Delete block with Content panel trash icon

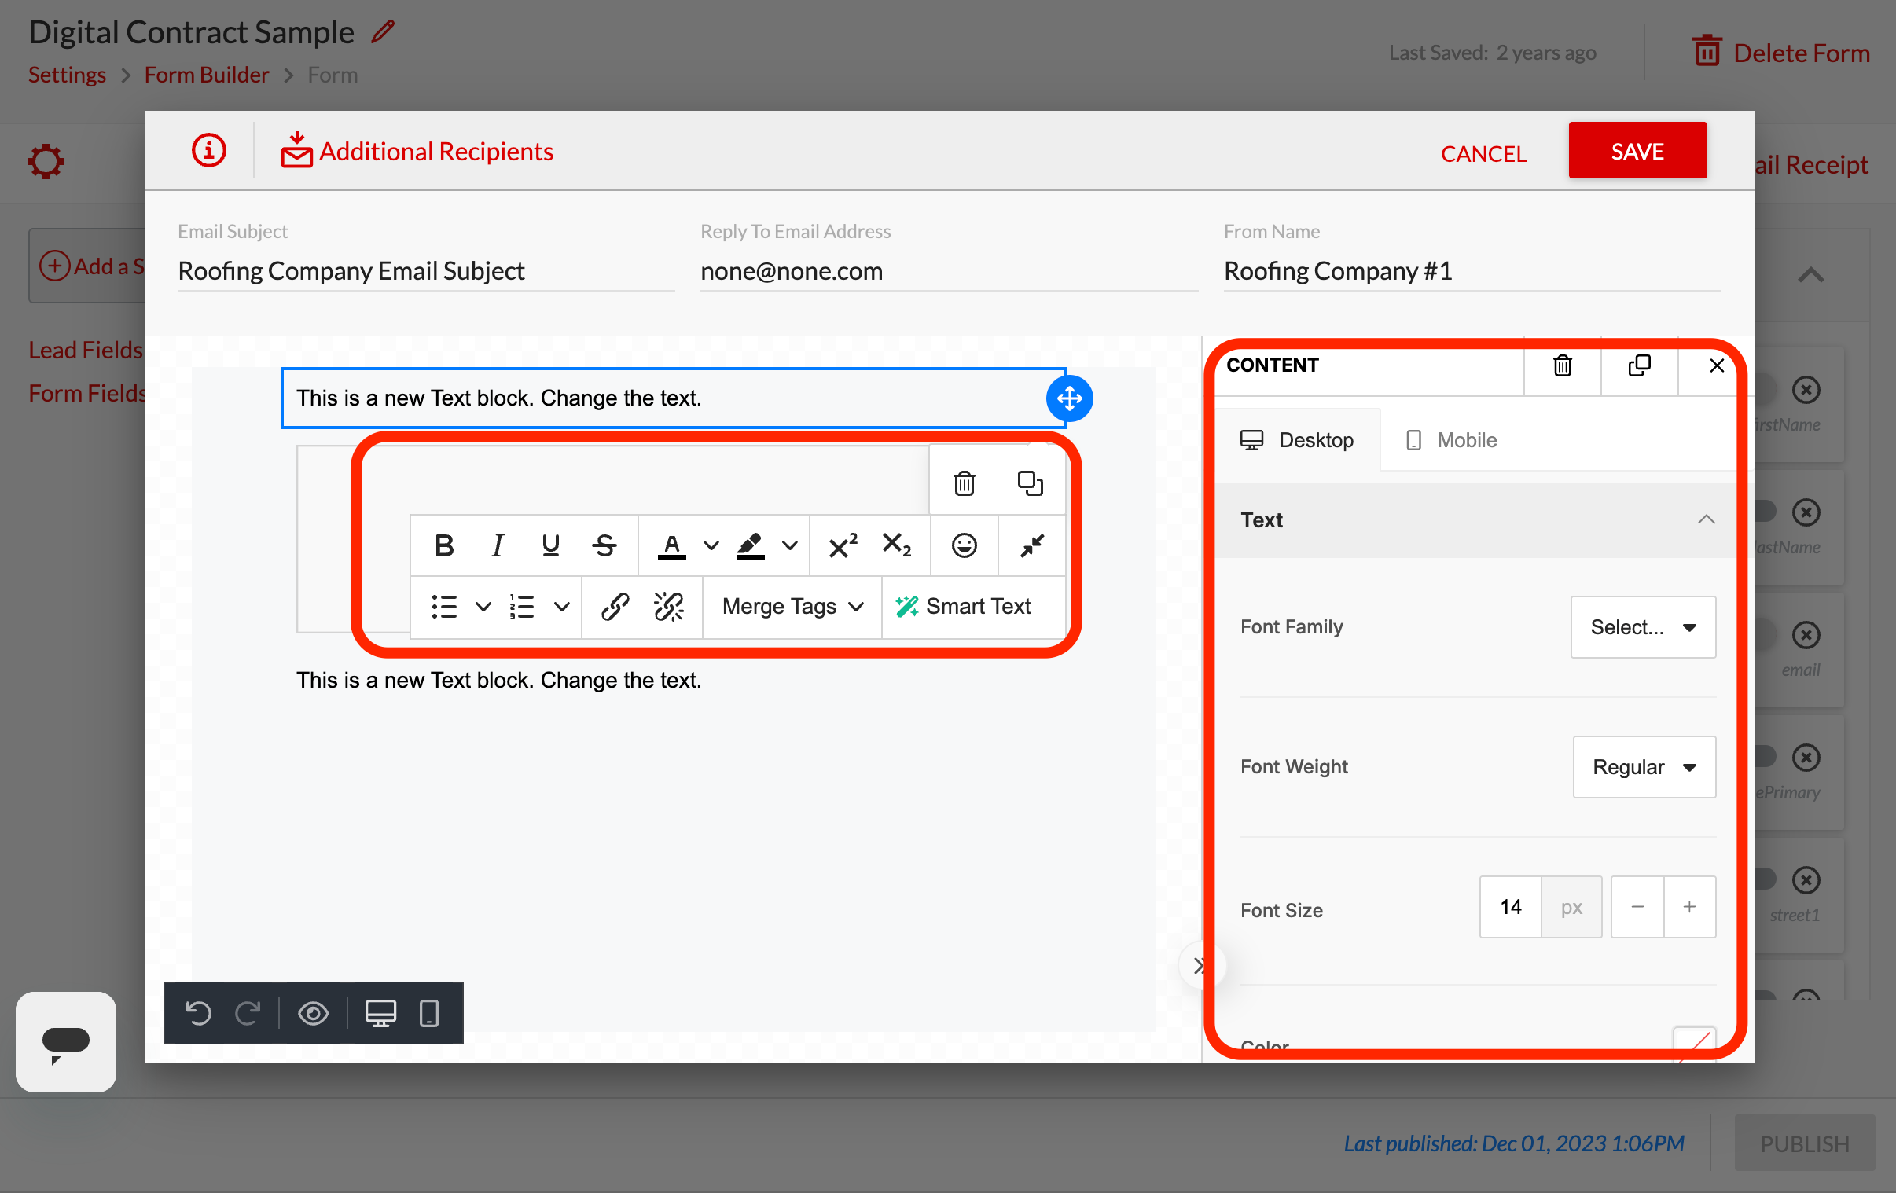tap(1562, 366)
